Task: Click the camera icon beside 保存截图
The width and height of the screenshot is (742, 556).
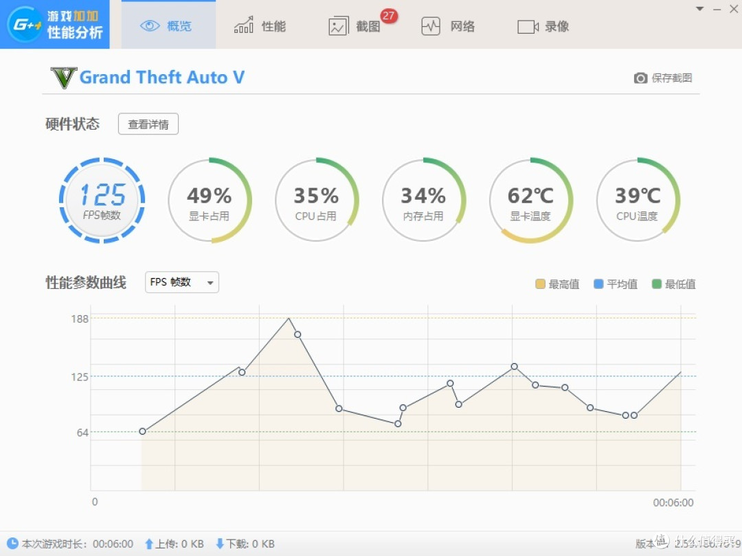Action: (x=640, y=78)
